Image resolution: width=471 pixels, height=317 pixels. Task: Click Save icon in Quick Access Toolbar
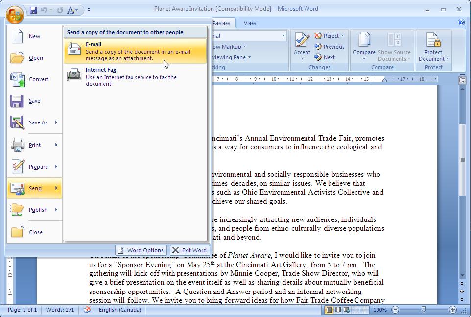pos(33,10)
